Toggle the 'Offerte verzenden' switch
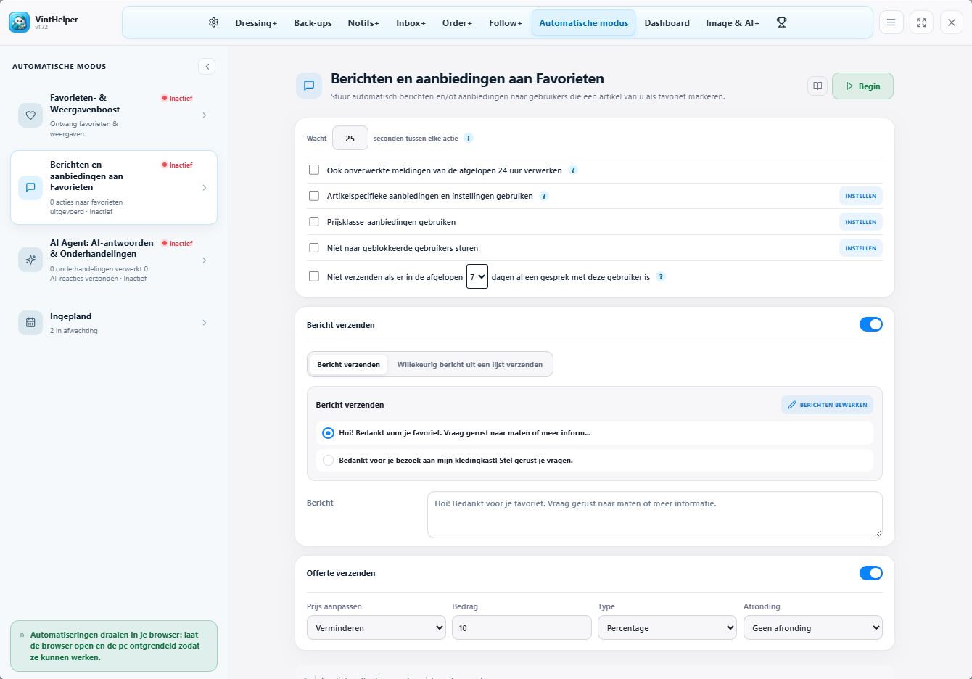972x679 pixels. pyautogui.click(x=871, y=573)
